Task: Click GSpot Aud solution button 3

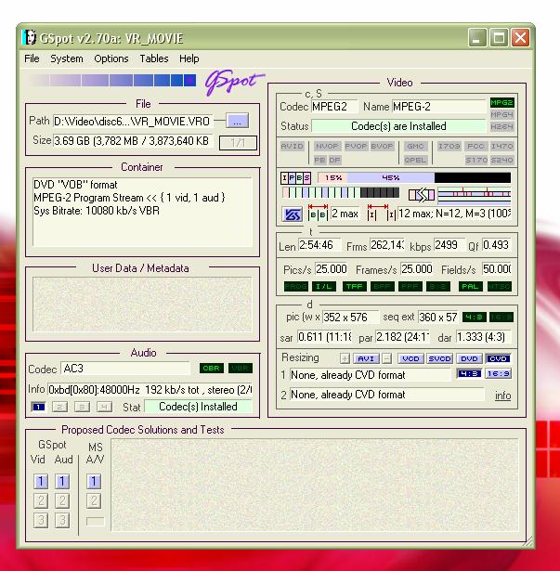Action: tap(62, 520)
